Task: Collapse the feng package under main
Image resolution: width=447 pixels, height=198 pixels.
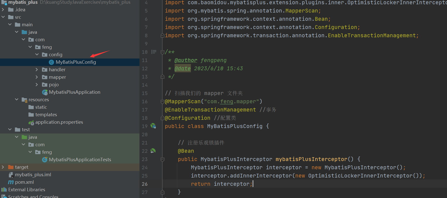Action: 30,47
